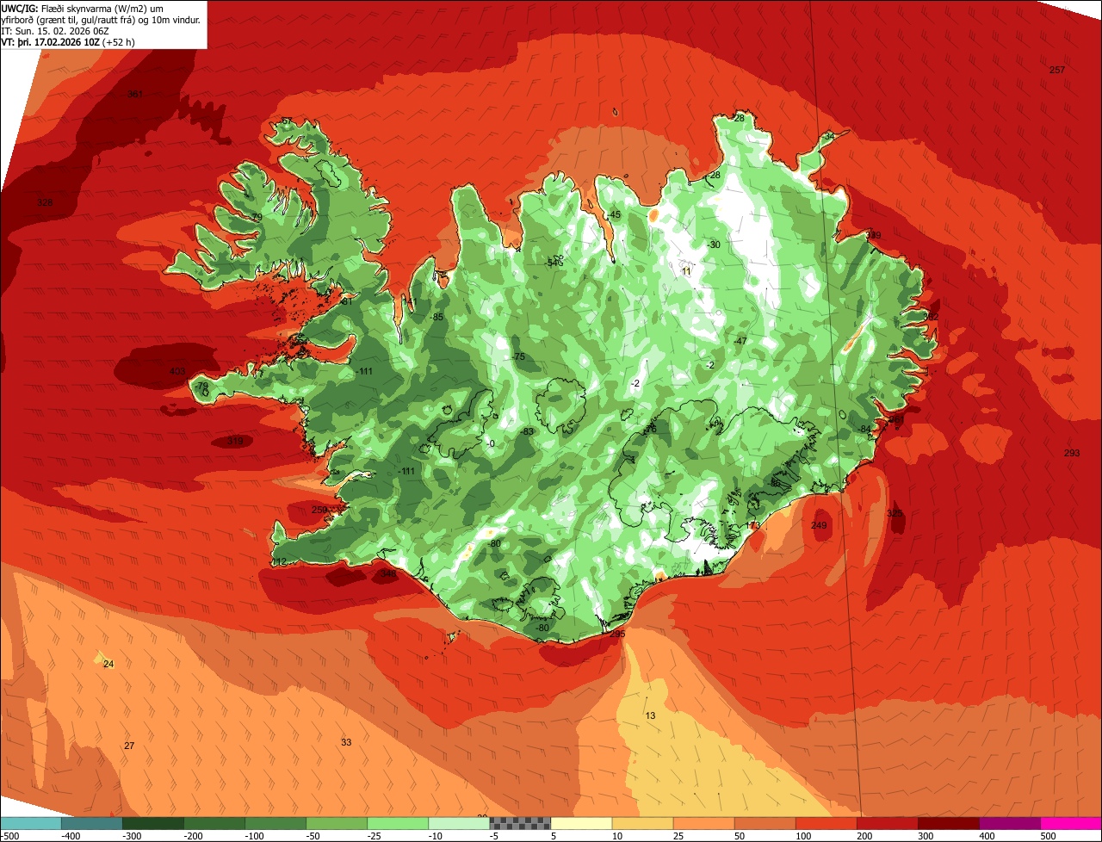
Task: Select the 319 value west of Iceland
Action: click(x=234, y=442)
